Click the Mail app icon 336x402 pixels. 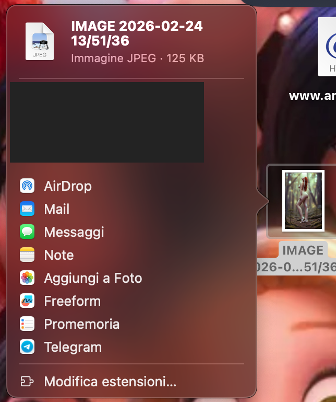(x=27, y=209)
